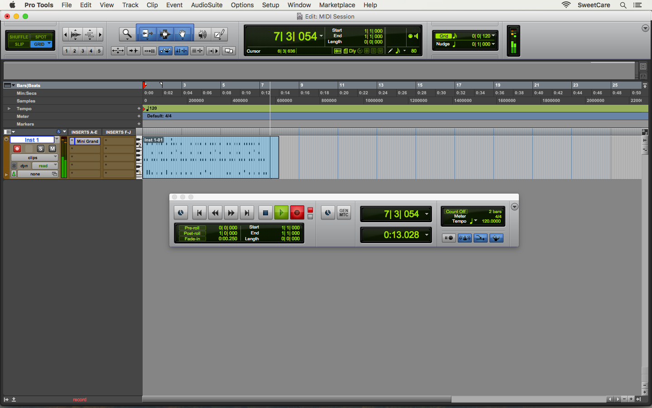Solo the Inst 1 track
The width and height of the screenshot is (652, 408).
[40, 148]
